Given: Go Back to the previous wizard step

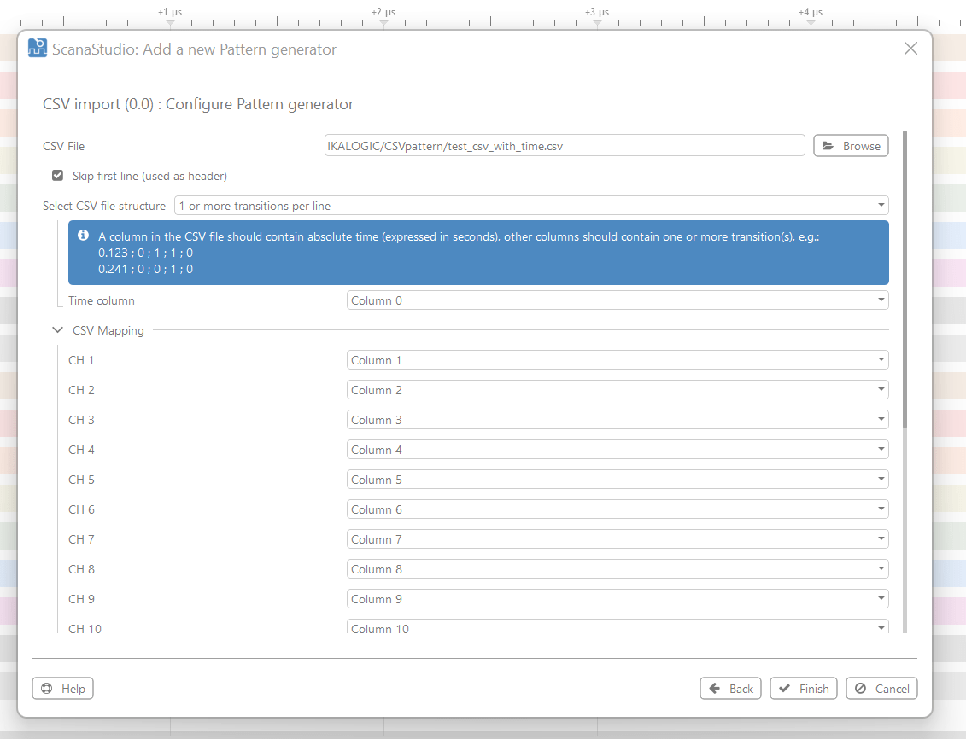Looking at the screenshot, I should (x=731, y=689).
